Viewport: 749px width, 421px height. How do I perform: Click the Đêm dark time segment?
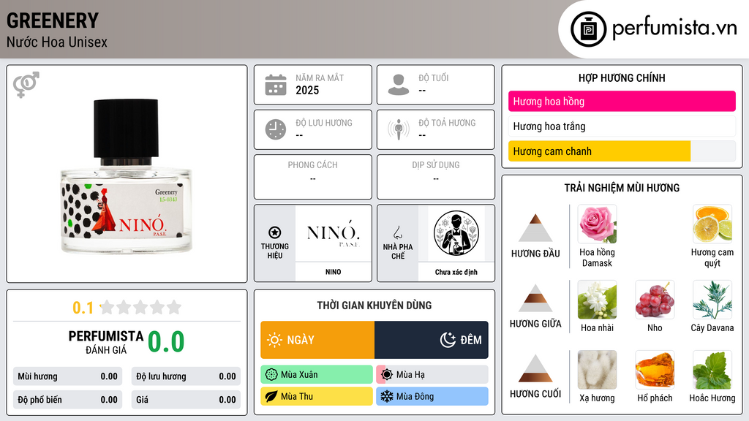tap(432, 340)
